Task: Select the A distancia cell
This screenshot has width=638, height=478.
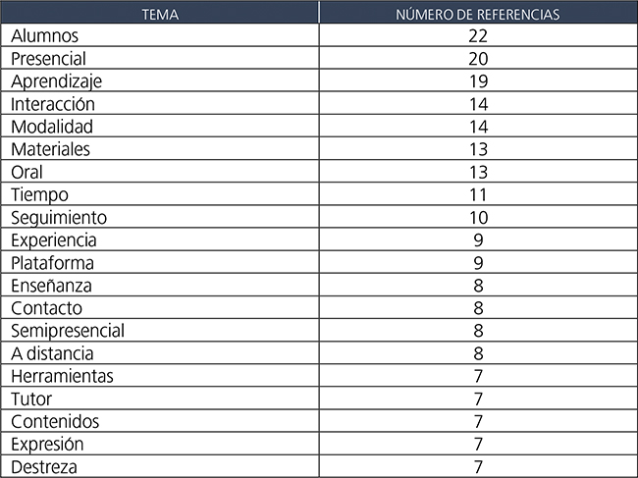Action: click(x=52, y=353)
